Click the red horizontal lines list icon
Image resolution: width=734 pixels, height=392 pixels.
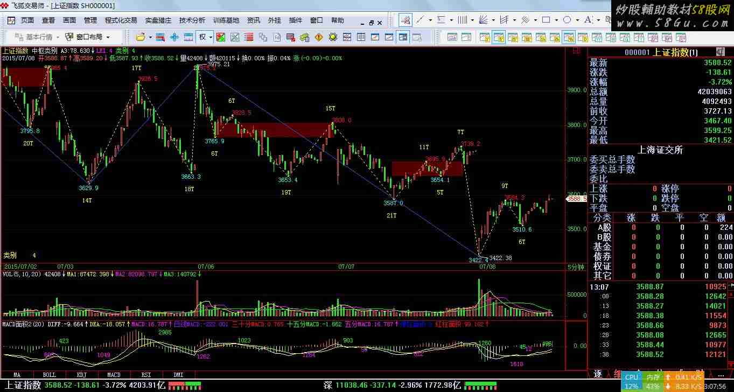coord(249,37)
